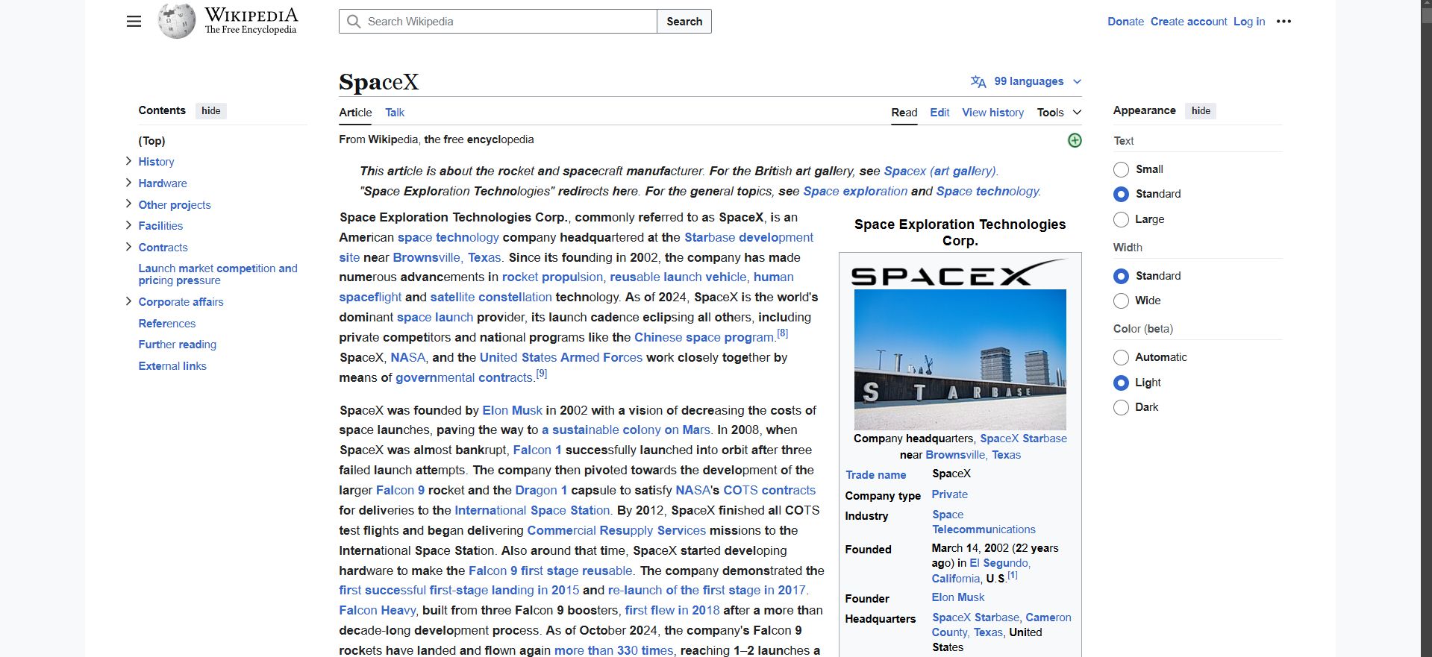This screenshot has height=657, width=1432.
Task: Open the Chinese space program link
Action: point(704,337)
